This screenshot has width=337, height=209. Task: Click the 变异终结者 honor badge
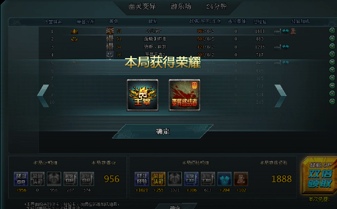coord(184,95)
